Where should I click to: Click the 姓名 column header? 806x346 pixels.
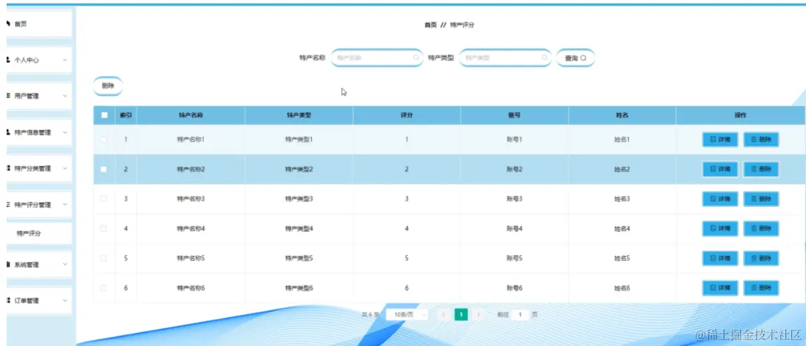tap(622, 115)
